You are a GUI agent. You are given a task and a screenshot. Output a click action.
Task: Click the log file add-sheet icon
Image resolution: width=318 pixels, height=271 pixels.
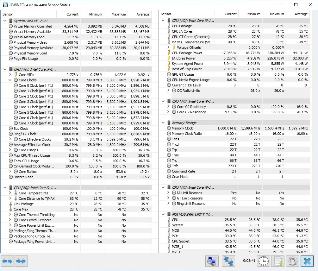278,261
